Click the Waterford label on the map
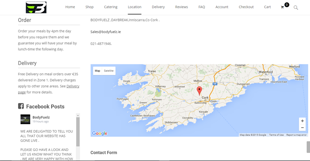The height and width of the screenshot is (161, 310). 266,72
